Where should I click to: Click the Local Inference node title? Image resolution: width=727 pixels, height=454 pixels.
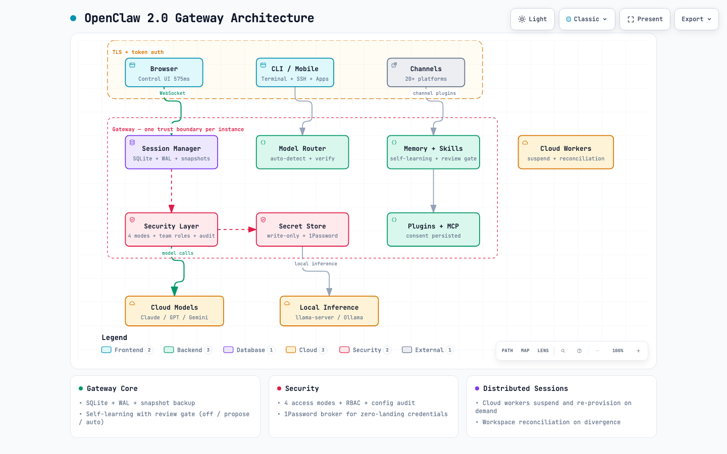click(329, 308)
